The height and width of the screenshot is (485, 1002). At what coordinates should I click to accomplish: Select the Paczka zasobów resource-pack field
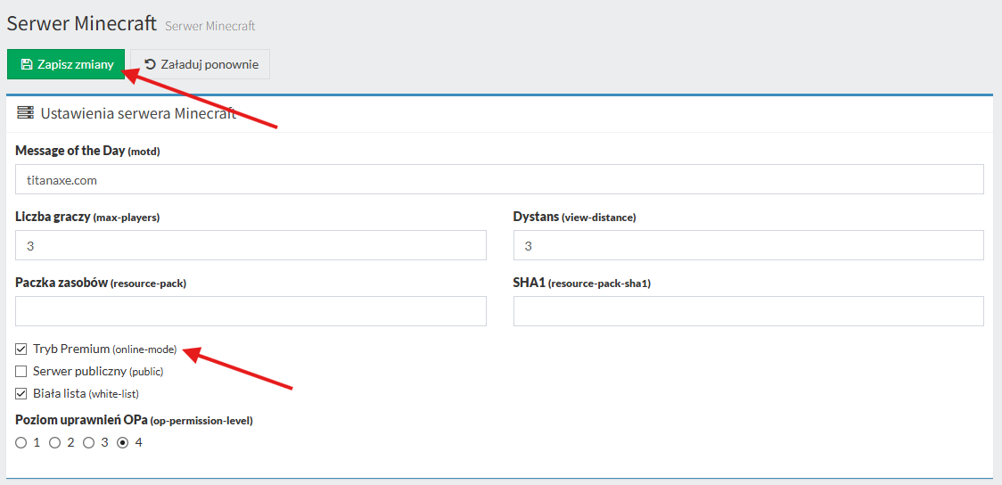click(x=250, y=311)
